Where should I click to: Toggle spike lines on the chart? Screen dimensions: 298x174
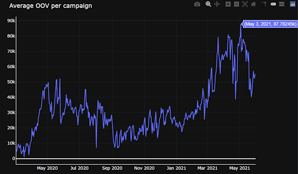coord(264,4)
